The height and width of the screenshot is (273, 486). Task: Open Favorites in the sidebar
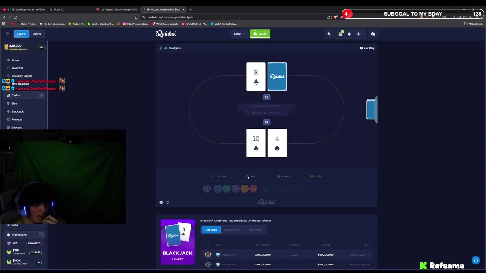pyautogui.click(x=17, y=68)
